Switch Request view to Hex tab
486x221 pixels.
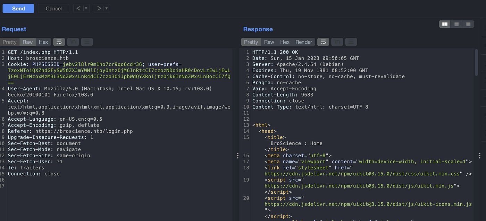43,42
